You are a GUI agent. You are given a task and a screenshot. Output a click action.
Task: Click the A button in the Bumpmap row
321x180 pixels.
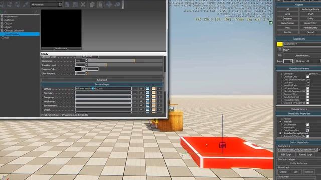pos(141,97)
